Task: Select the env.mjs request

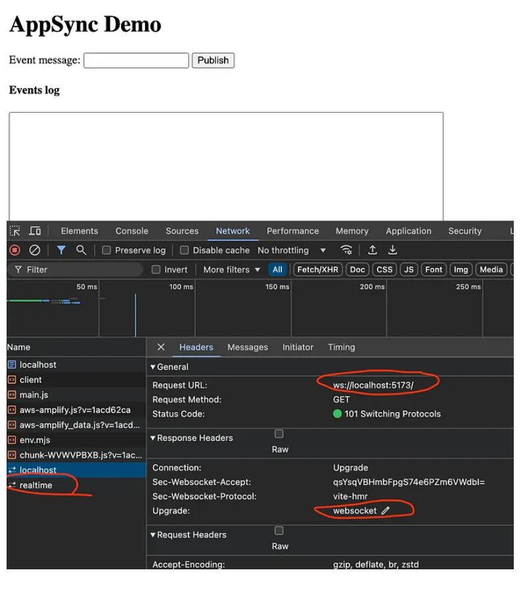Action: pyautogui.click(x=76, y=440)
